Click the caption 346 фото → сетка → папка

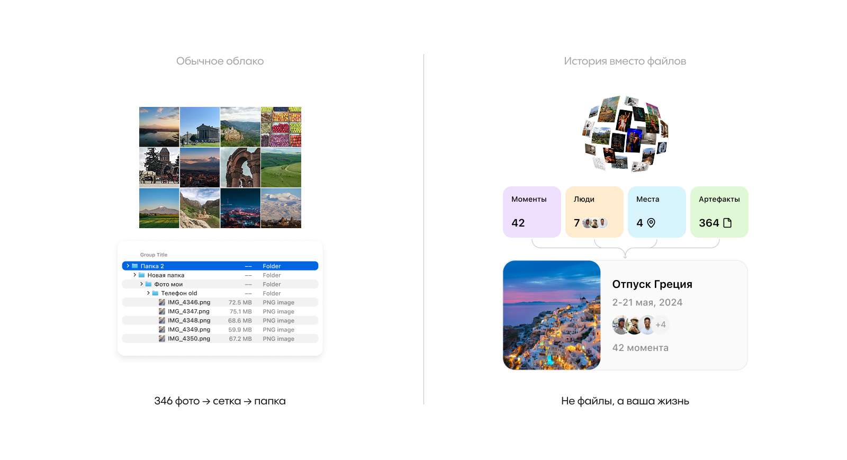[220, 401]
